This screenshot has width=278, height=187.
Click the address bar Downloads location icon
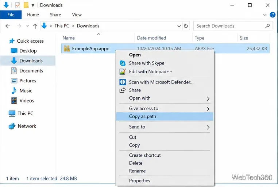point(44,26)
